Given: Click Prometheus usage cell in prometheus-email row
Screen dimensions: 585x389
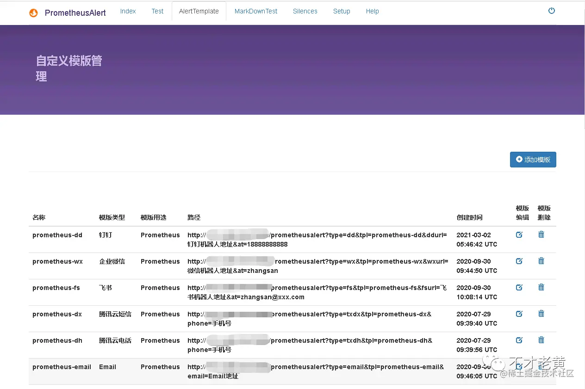Looking at the screenshot, I should point(160,367).
